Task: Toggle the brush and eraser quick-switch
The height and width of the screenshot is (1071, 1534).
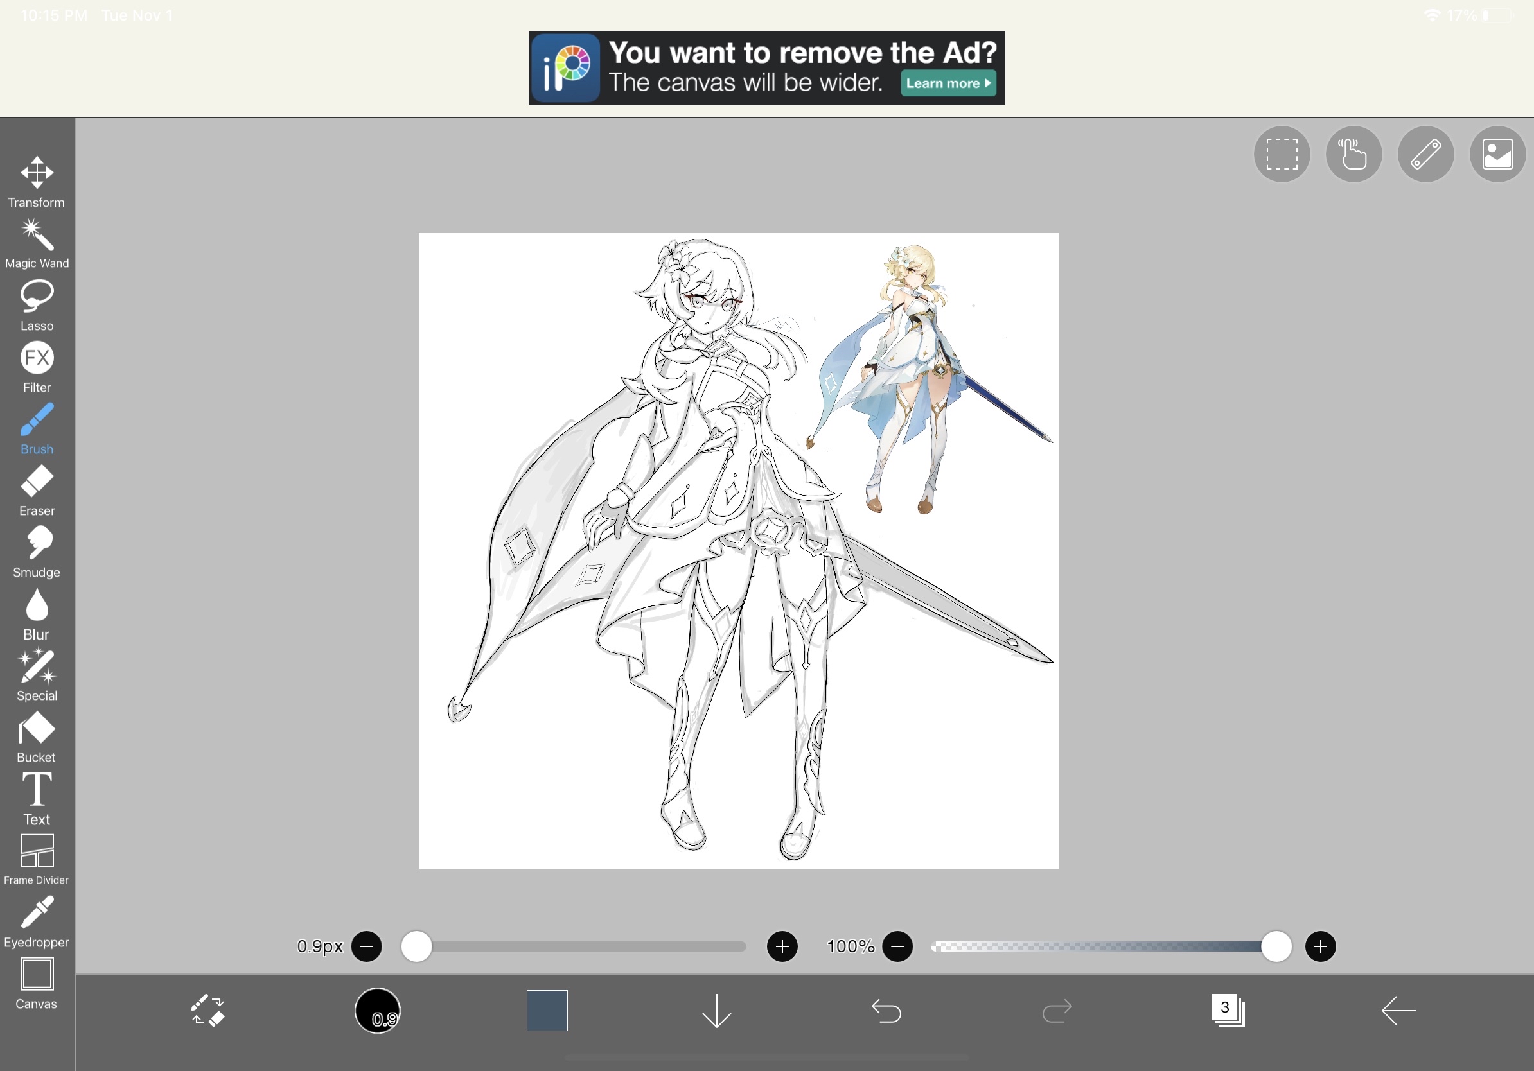Action: coord(207,1010)
